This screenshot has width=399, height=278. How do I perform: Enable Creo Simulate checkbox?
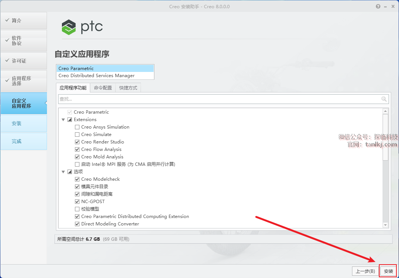point(77,134)
